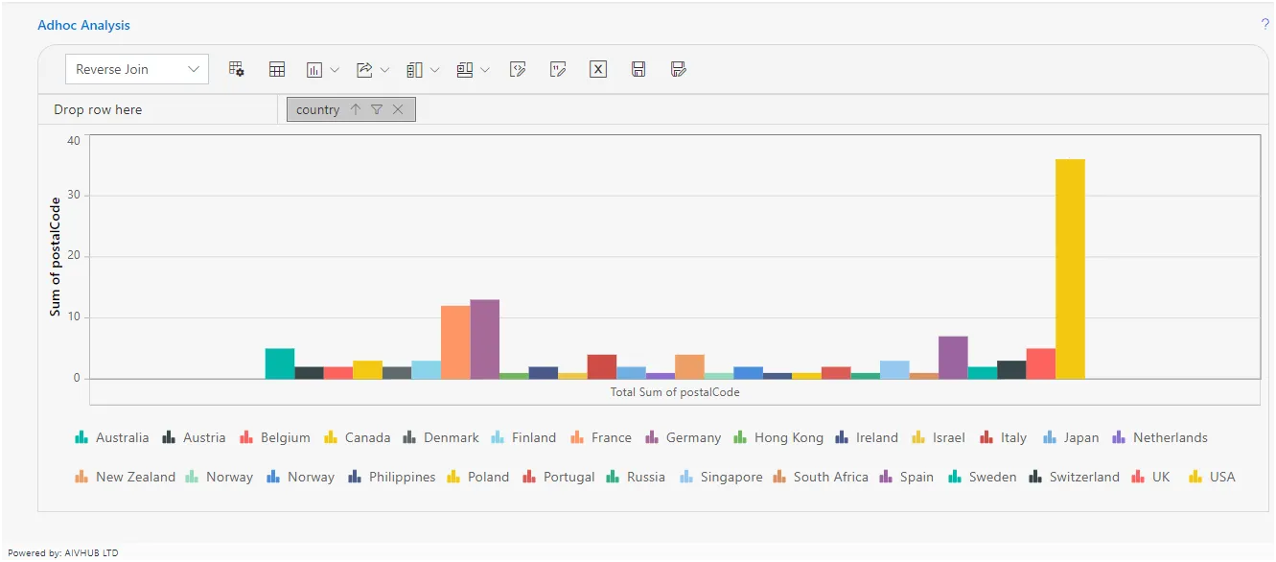The height and width of the screenshot is (562, 1276).
Task: Toggle the Japan legend entry
Action: tap(1071, 437)
